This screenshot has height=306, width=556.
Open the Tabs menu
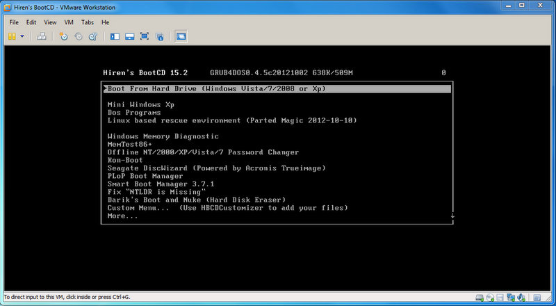[88, 22]
